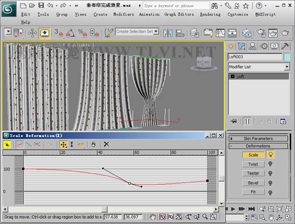Switch to Hierarchy panel icon
The height and width of the screenshot is (224, 295).
[252, 46]
